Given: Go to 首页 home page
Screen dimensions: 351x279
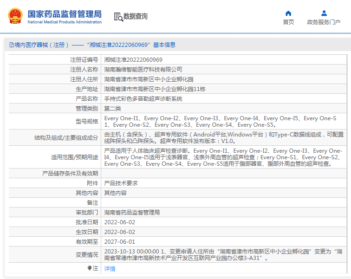Looking at the screenshot, I should point(288,22).
